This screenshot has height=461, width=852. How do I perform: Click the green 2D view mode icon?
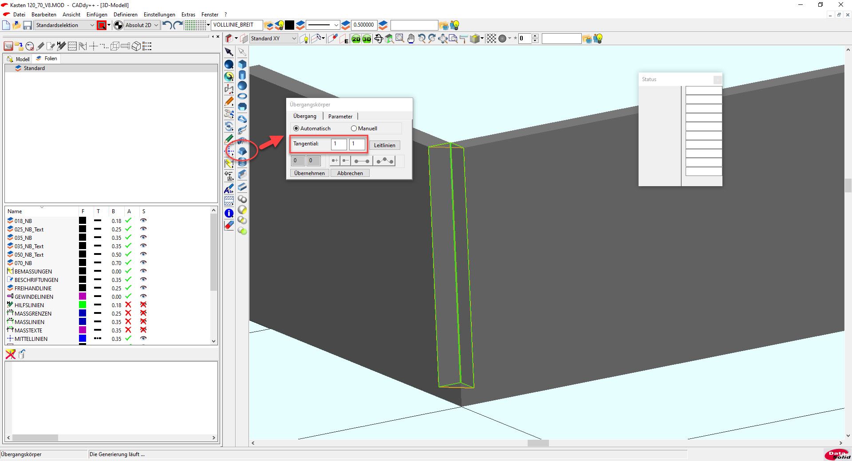[356, 39]
